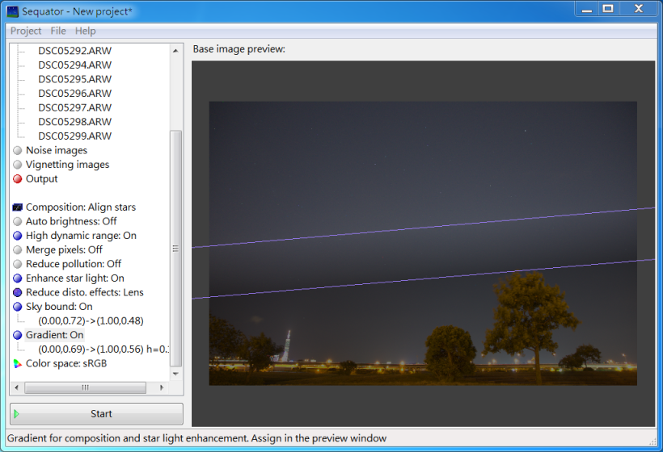This screenshot has height=452, width=663.
Task: Select Reduce disto. effects: Lens setting
Action: click(85, 292)
